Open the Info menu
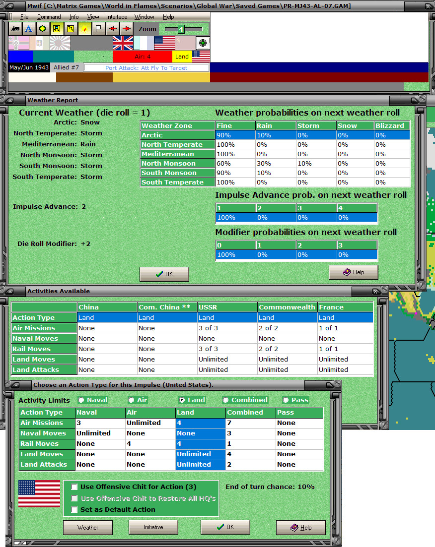Image resolution: width=435 pixels, height=547 pixels. coord(73,17)
